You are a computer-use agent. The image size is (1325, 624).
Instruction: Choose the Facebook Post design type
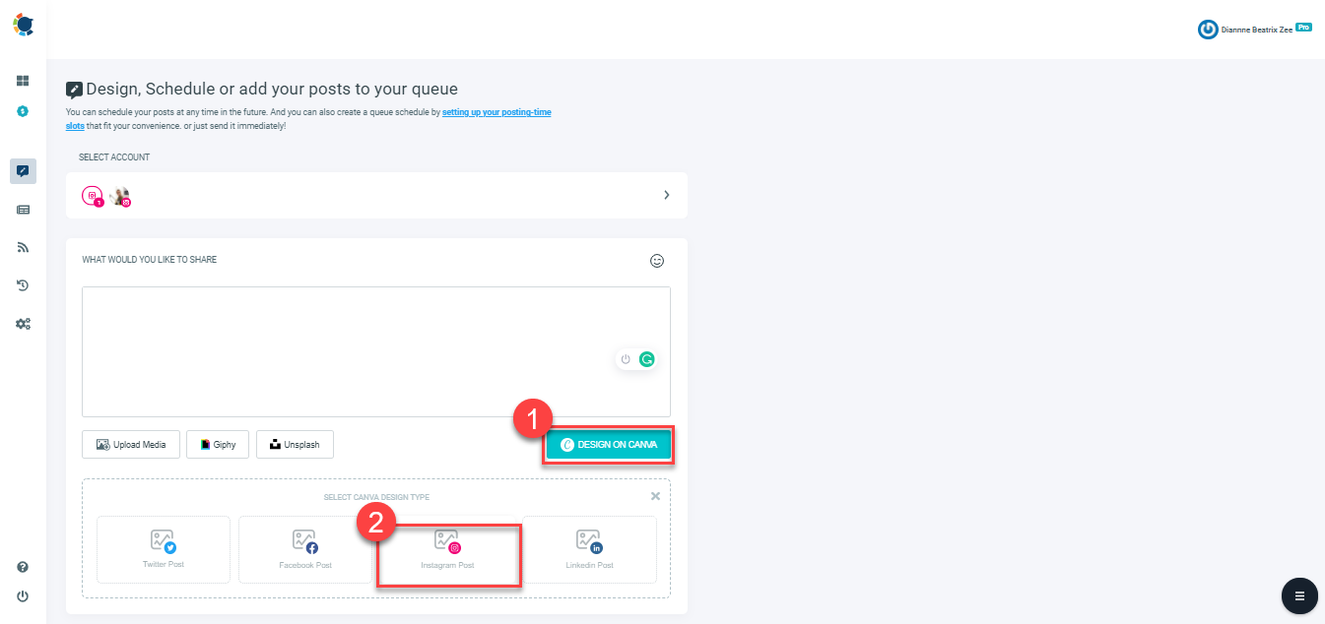tap(305, 549)
